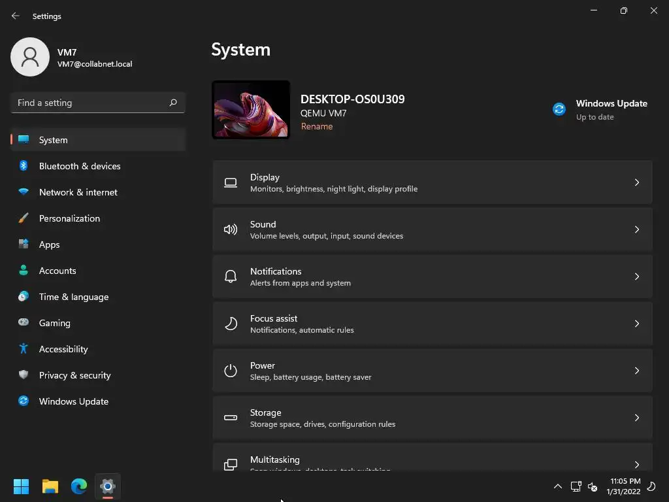This screenshot has height=502, width=669.
Task: Go to Bluetooth & devices
Action: point(98,166)
